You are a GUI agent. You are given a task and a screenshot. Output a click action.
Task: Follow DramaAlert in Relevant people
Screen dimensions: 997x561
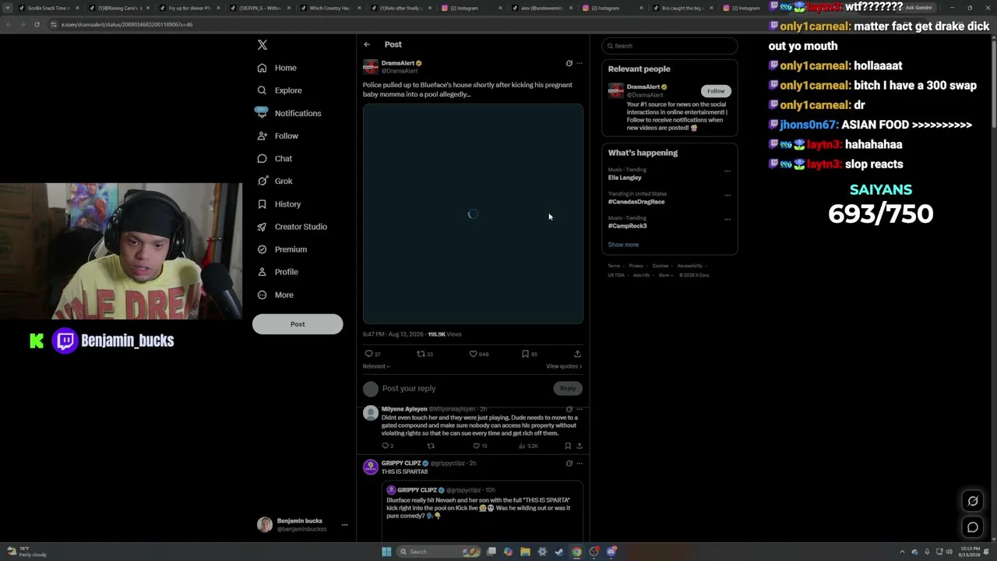point(716,91)
